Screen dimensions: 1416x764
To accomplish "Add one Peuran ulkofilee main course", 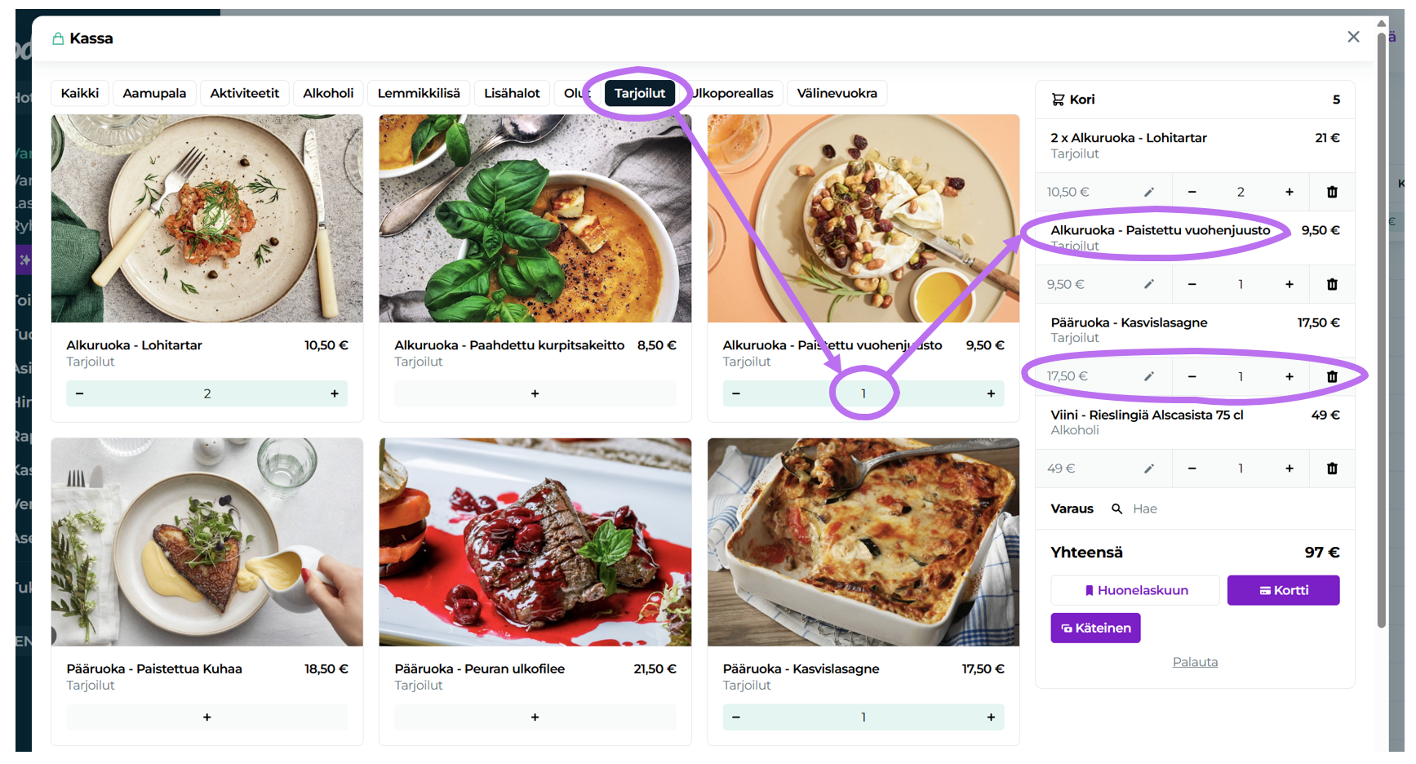I will coord(535,717).
